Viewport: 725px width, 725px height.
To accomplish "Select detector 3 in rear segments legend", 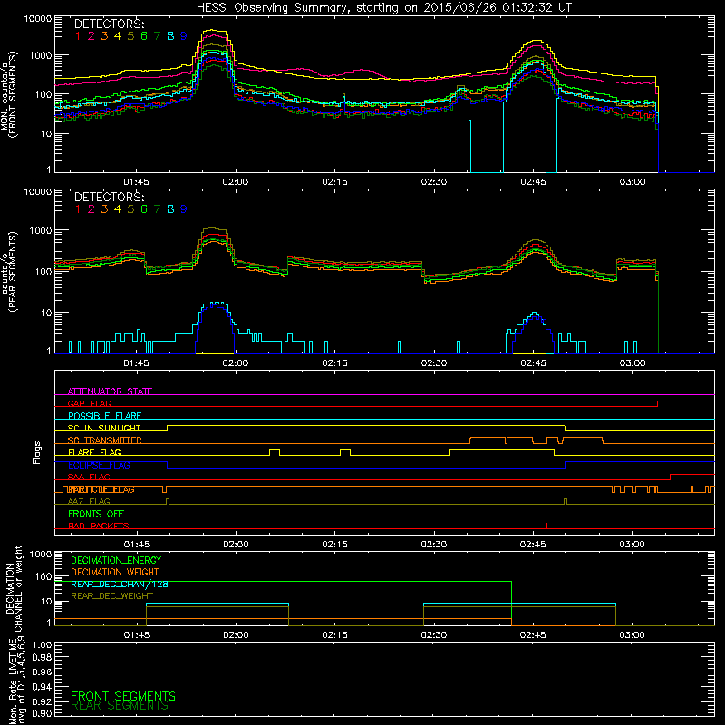I will (x=104, y=209).
